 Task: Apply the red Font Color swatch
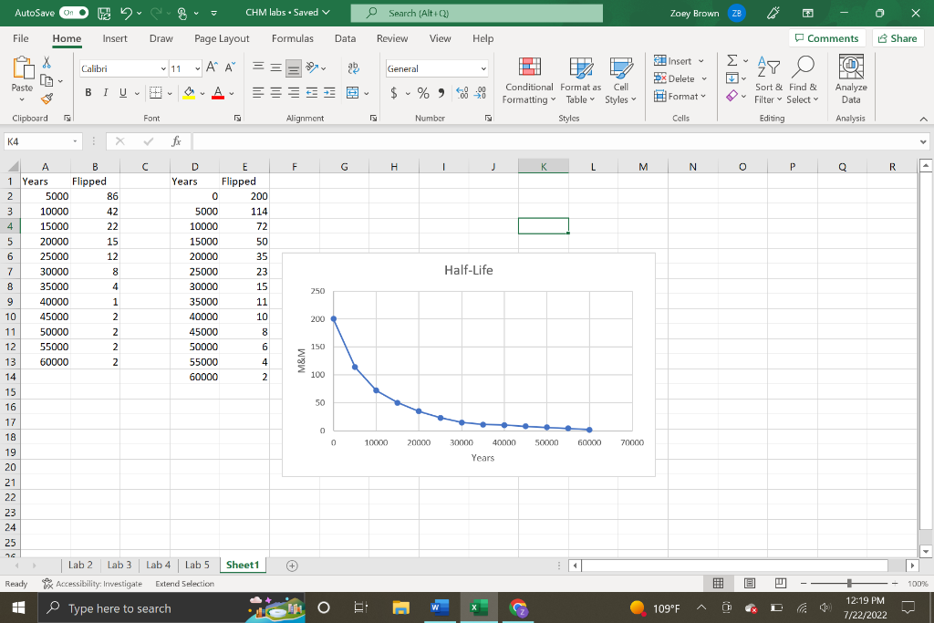click(x=218, y=93)
